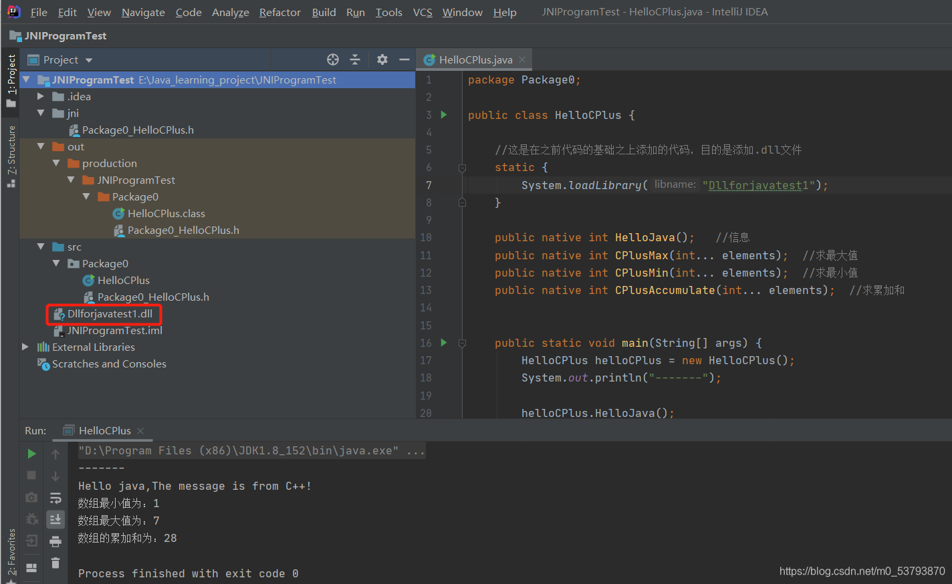The height and width of the screenshot is (584, 952).
Task: Collapse the src folder
Action: [x=41, y=247]
